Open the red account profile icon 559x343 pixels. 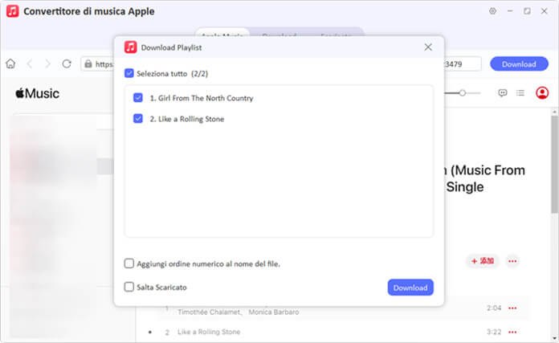[x=542, y=93]
